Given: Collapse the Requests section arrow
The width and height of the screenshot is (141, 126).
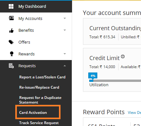Looking at the screenshot, I should (65, 66).
